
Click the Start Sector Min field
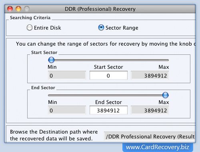(x=67, y=75)
